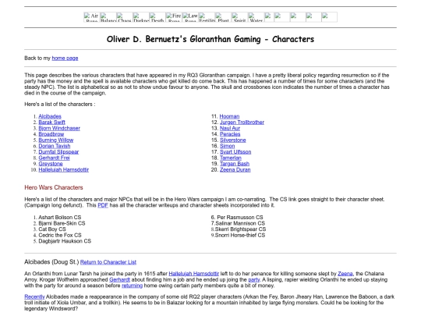Open the Simon character link
421x316 pixels.
(227, 146)
